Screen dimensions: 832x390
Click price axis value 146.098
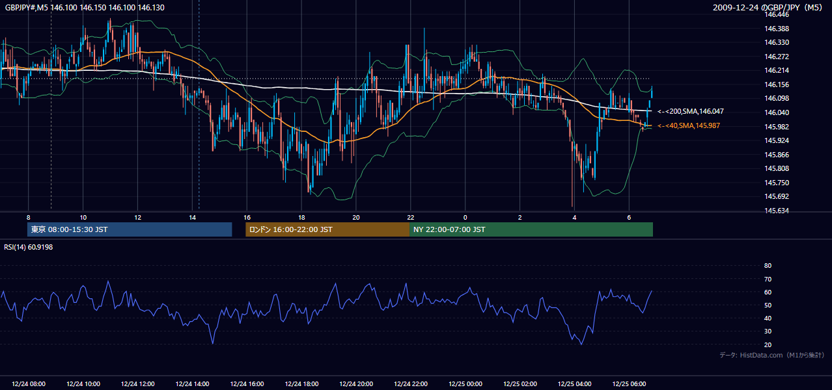click(777, 98)
